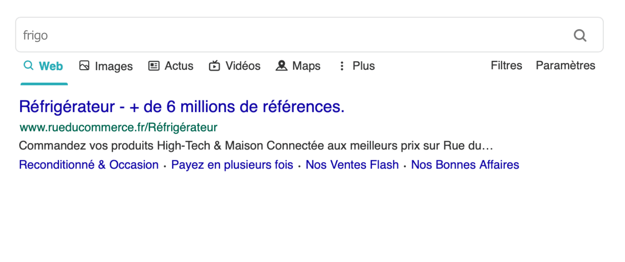Open the Actus news tab
The image size is (625, 262).
point(179,65)
